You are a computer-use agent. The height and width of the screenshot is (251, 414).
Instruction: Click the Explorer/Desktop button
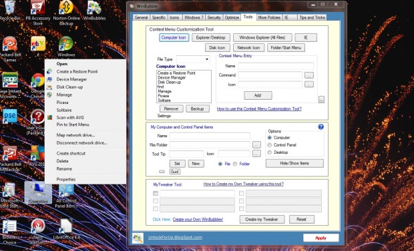pyautogui.click(x=211, y=38)
